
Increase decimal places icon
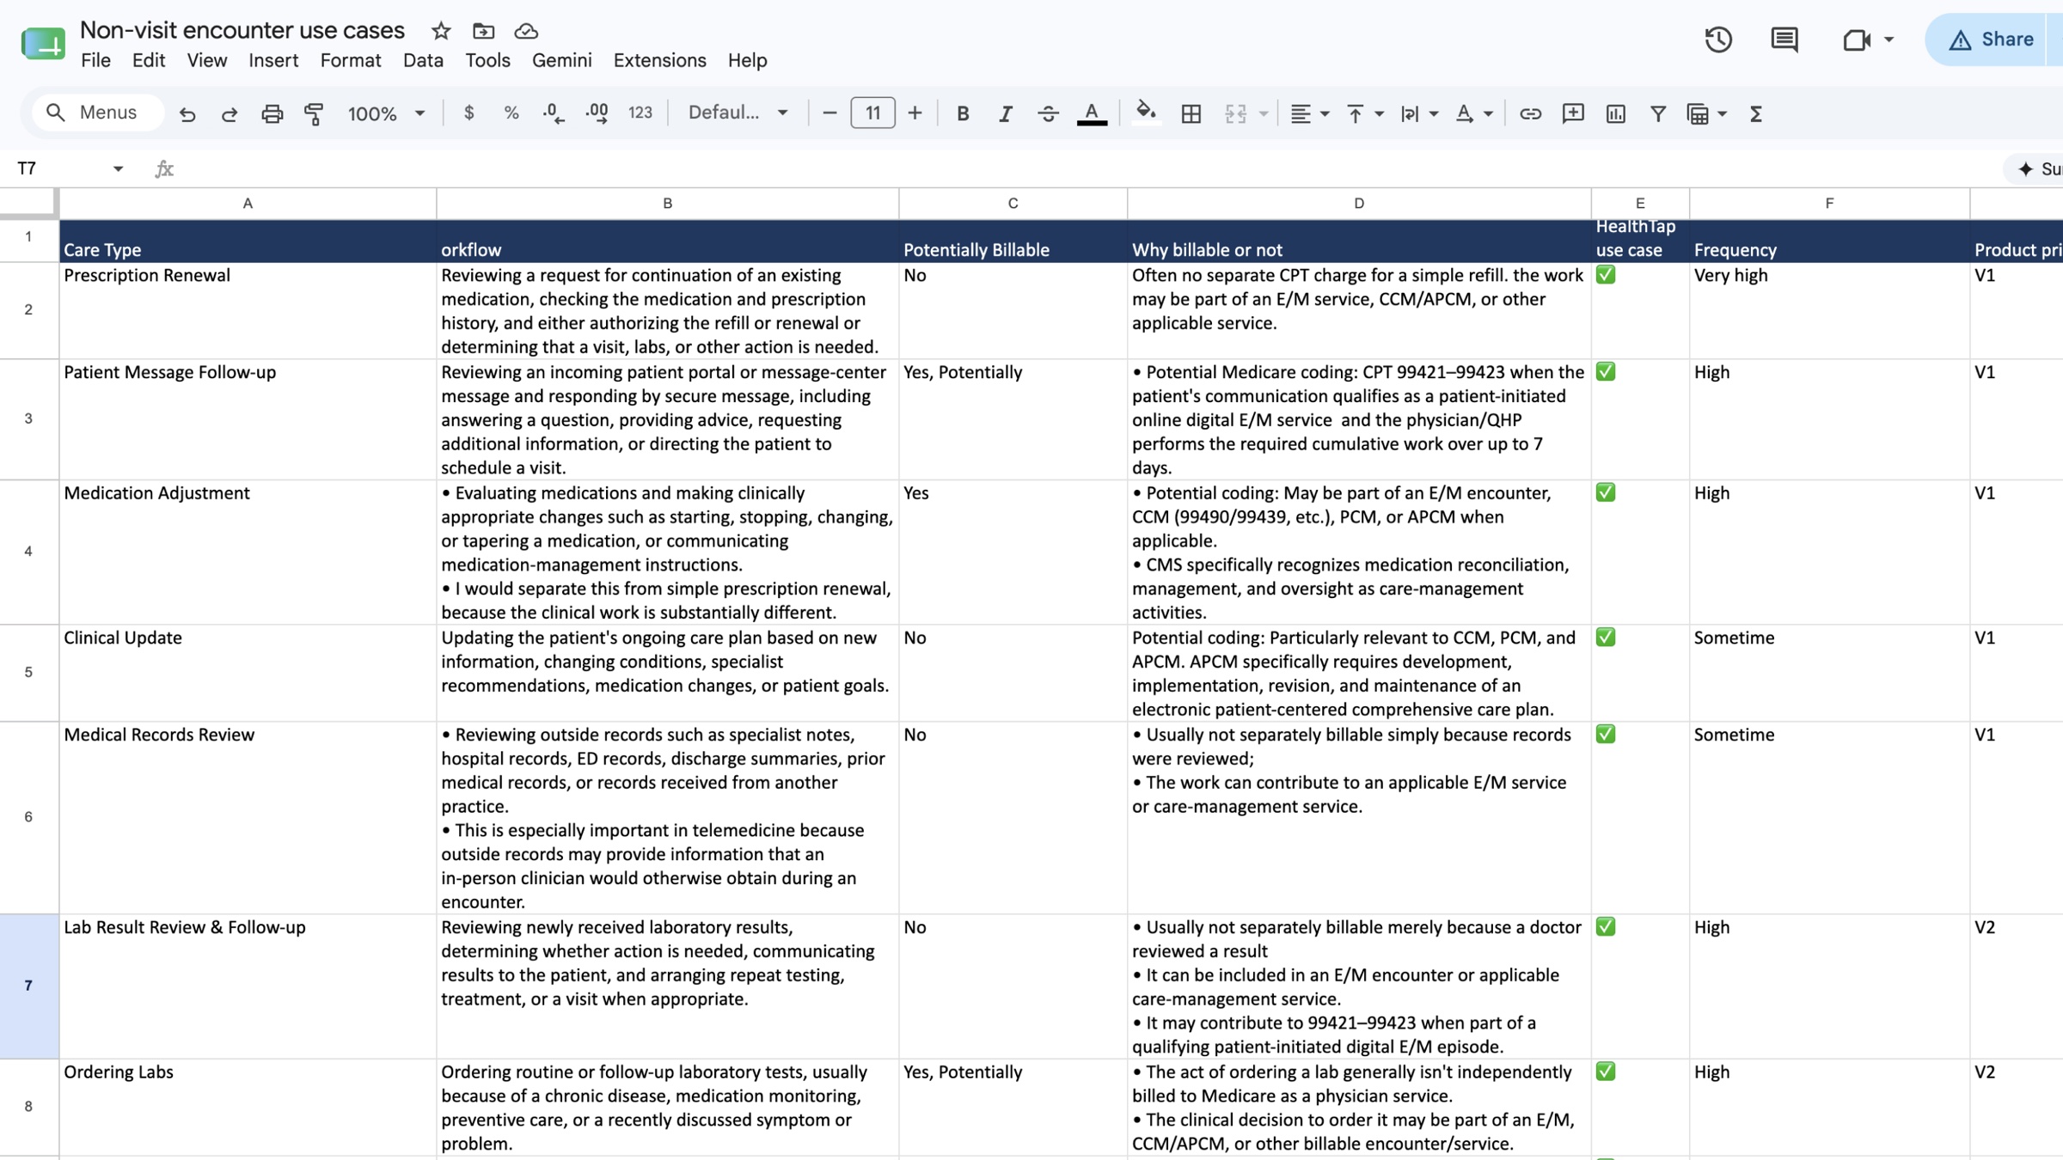click(x=597, y=113)
